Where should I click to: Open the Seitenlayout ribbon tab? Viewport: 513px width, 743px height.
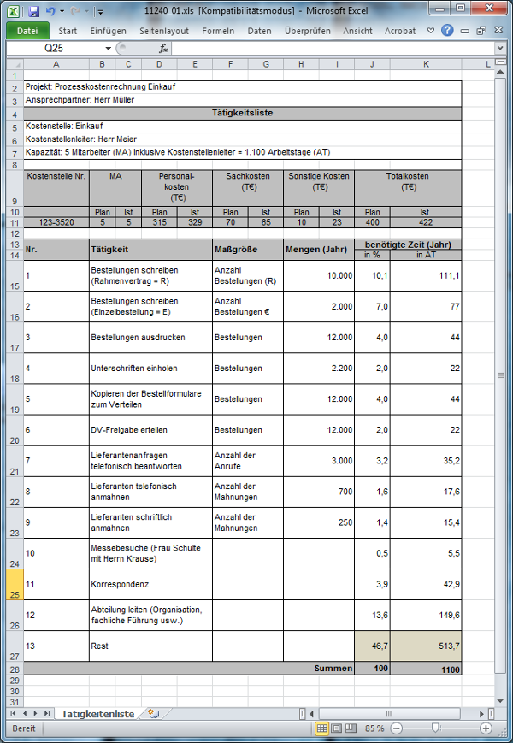click(x=164, y=30)
